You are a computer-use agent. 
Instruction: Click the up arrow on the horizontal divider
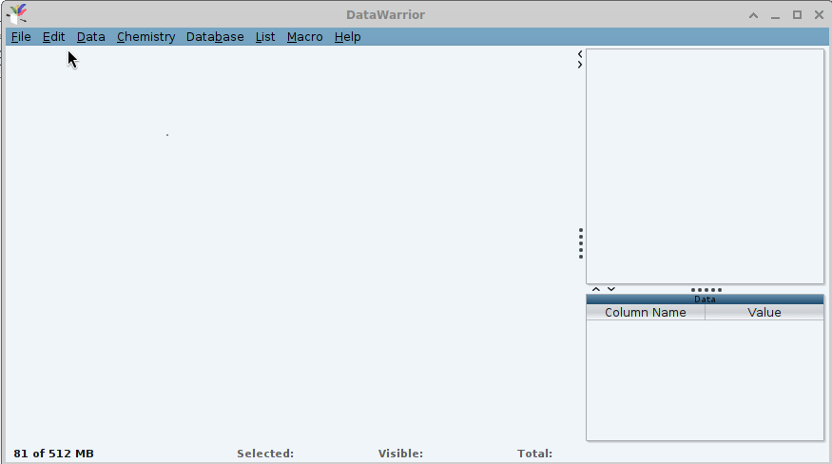point(596,289)
